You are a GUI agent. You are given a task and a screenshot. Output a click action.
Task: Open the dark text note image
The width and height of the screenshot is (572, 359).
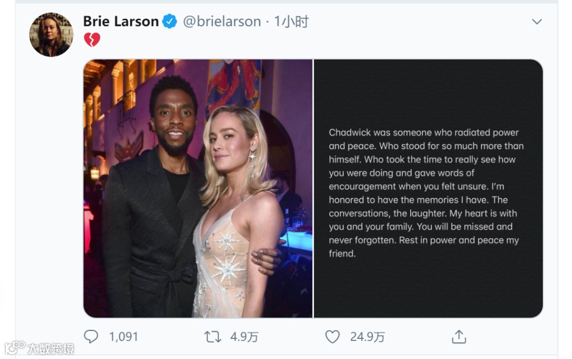click(428, 188)
